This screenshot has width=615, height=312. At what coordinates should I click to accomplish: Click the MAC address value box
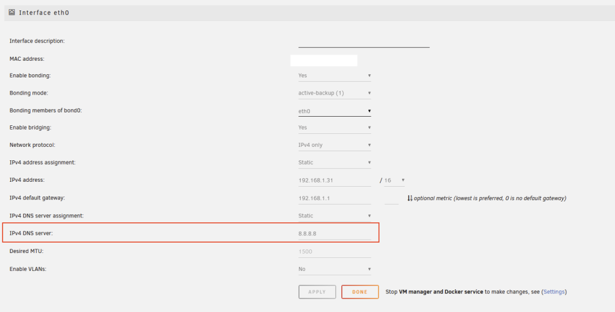click(323, 60)
